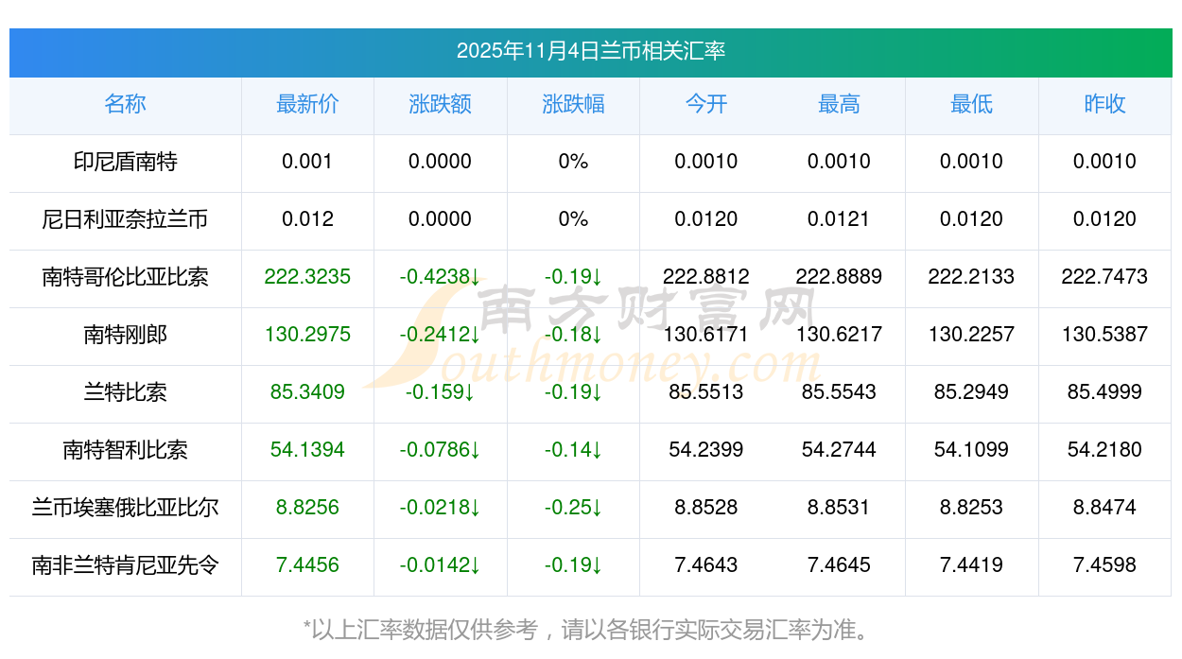Image resolution: width=1182 pixels, height=659 pixels.
Task: Select the 涨跌额 column header
Action: click(x=440, y=105)
